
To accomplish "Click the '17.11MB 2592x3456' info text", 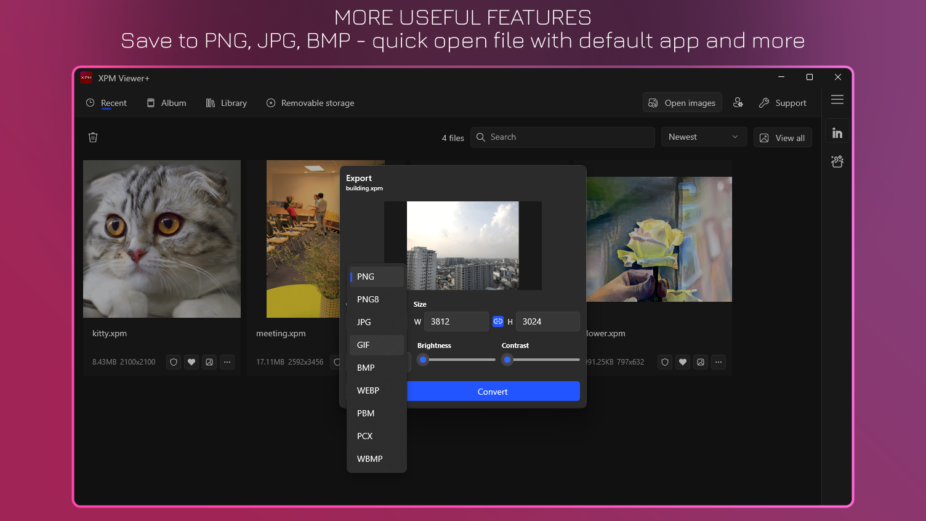I will click(x=289, y=362).
